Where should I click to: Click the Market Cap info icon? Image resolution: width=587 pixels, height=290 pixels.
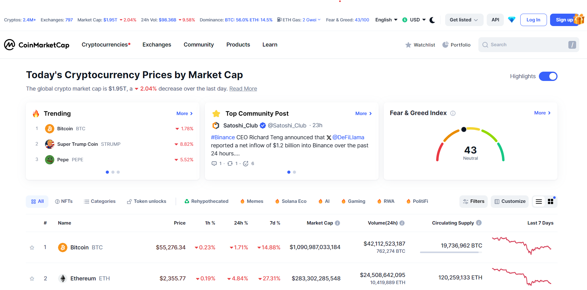click(337, 223)
